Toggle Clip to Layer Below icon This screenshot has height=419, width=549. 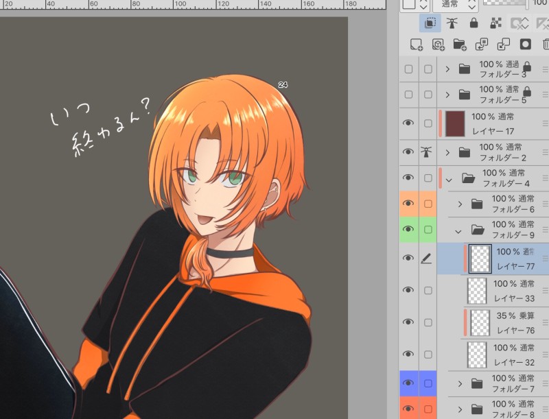(x=430, y=23)
